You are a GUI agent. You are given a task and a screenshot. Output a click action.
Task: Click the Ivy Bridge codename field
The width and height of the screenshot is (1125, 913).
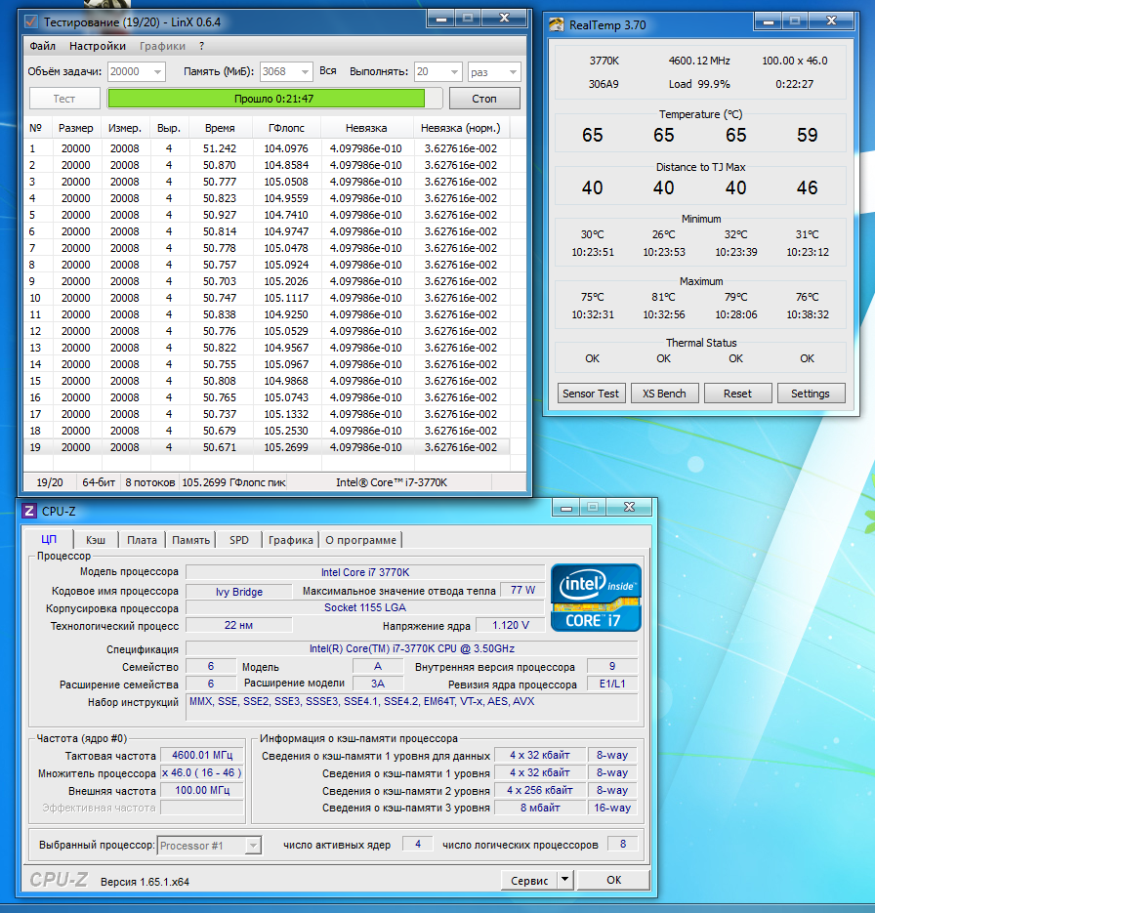[x=239, y=592]
